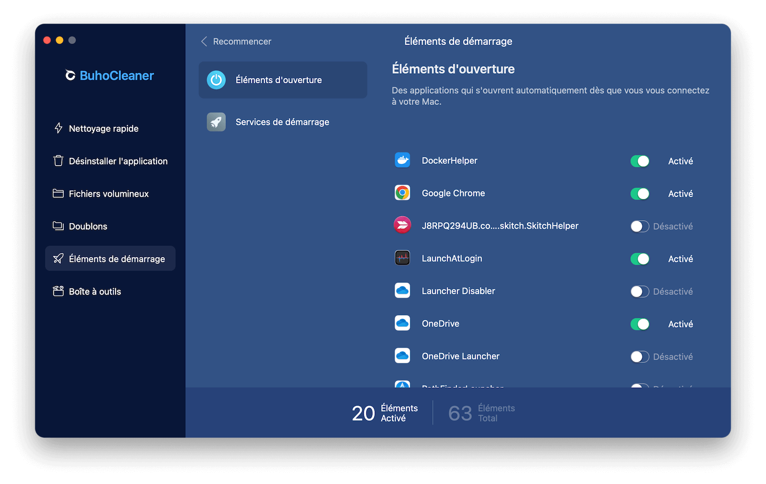This screenshot has width=766, height=484.
Task: Click the Désactivé label beside Launcher Disabler
Action: (673, 292)
